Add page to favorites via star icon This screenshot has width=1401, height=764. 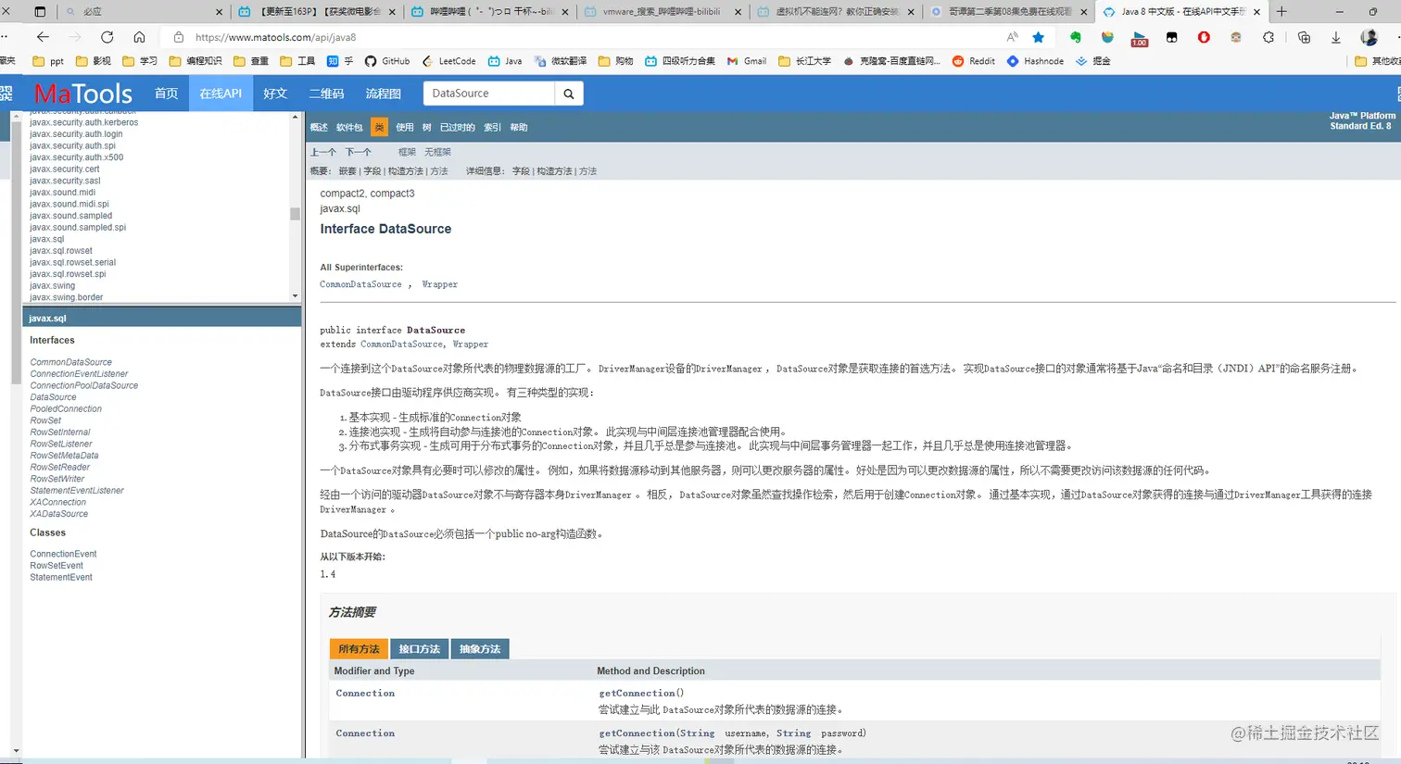point(1038,37)
